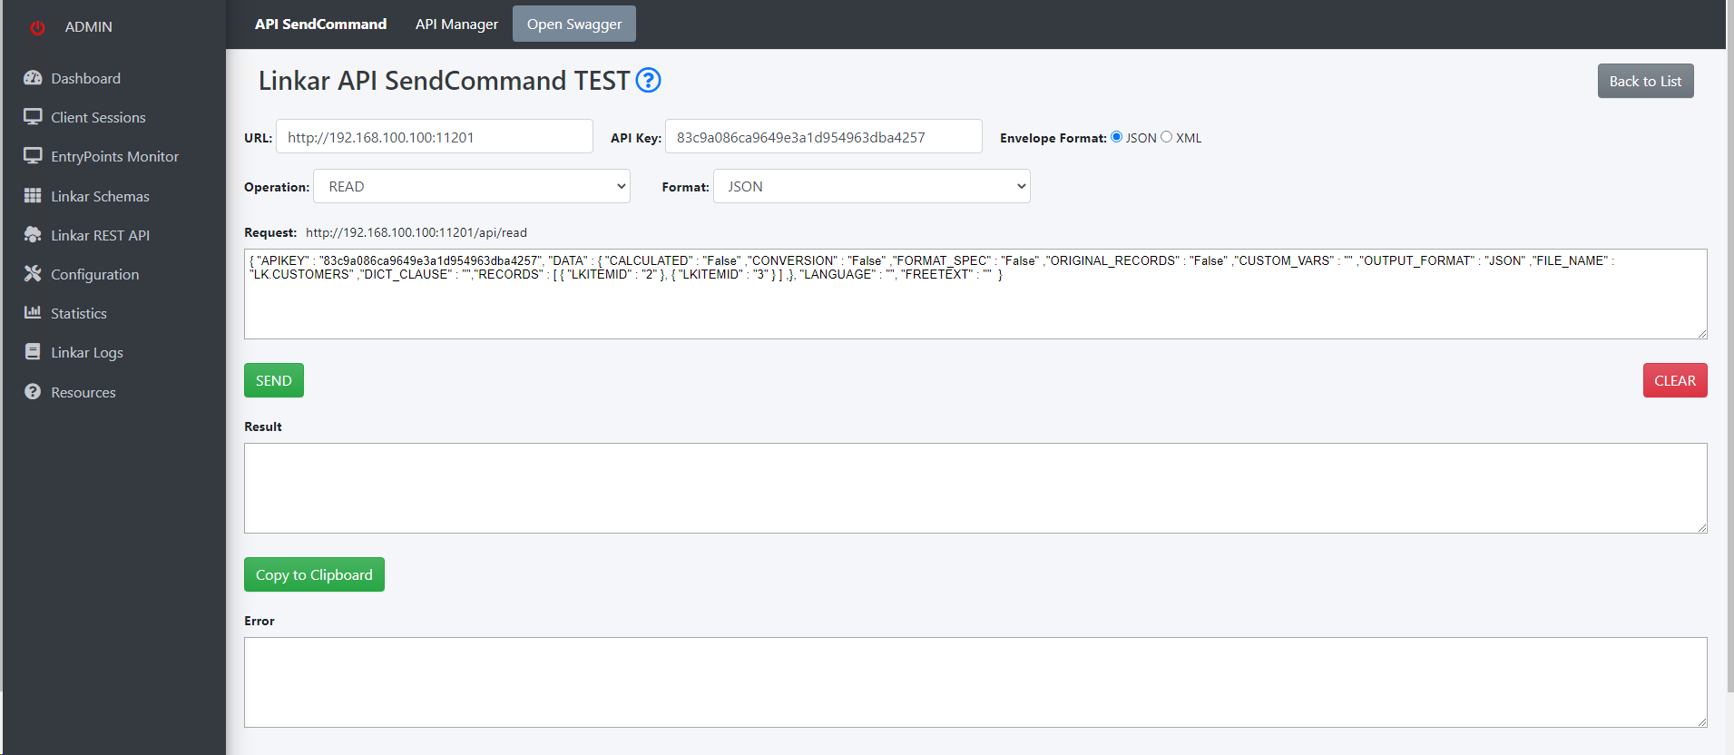Click the Dashboard gauge icon
Viewport: 1734px width, 755px height.
(x=33, y=78)
